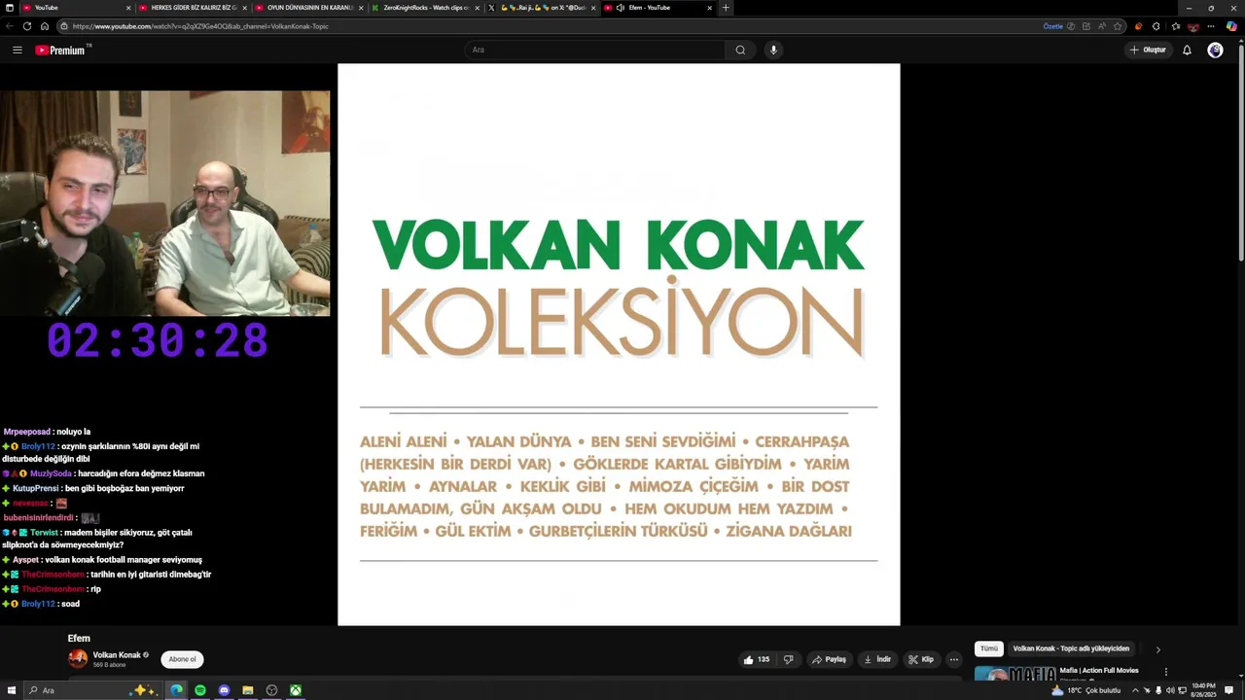Open a new browser tab
The height and width of the screenshot is (700, 1245).
[x=726, y=8]
